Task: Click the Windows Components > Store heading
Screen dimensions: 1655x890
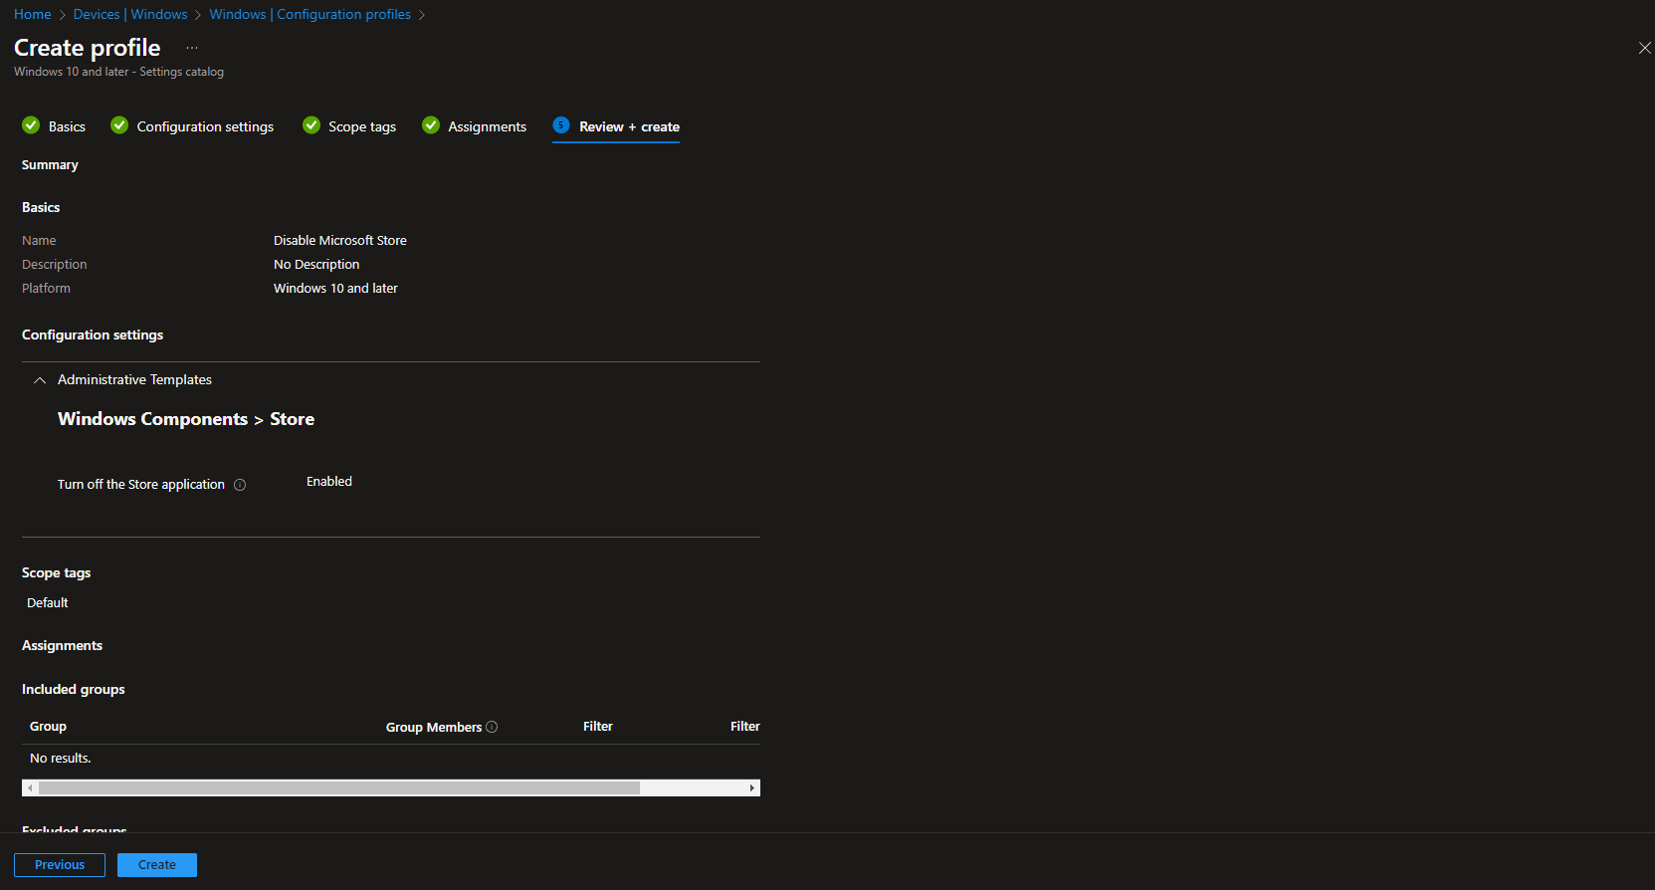Action: [186, 419]
